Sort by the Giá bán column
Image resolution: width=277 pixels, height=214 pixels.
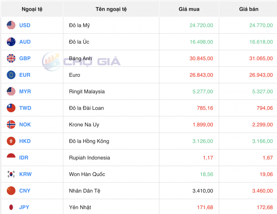[x=247, y=9]
